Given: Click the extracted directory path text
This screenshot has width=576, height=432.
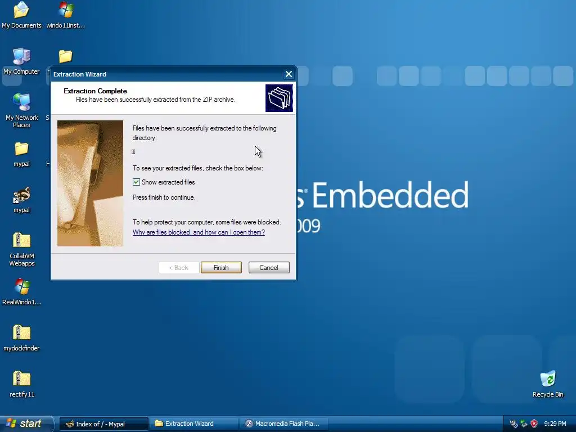Looking at the screenshot, I should pos(133,152).
